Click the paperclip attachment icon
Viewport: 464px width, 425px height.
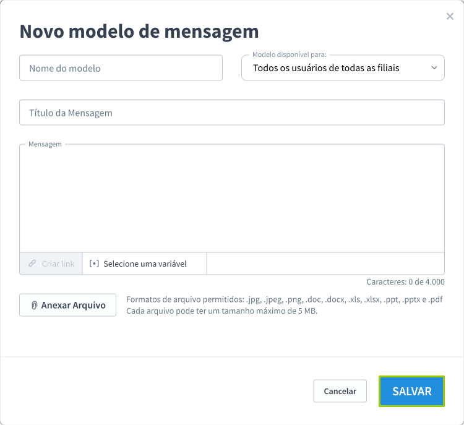(x=35, y=305)
